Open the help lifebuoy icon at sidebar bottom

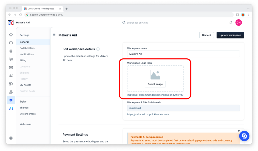coord(11,138)
